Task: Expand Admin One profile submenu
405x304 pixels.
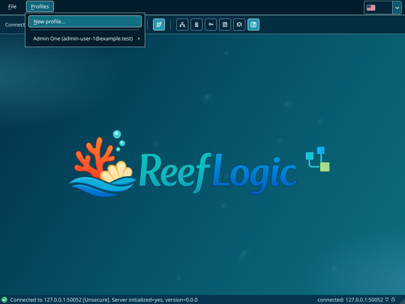Action: pyautogui.click(x=85, y=38)
